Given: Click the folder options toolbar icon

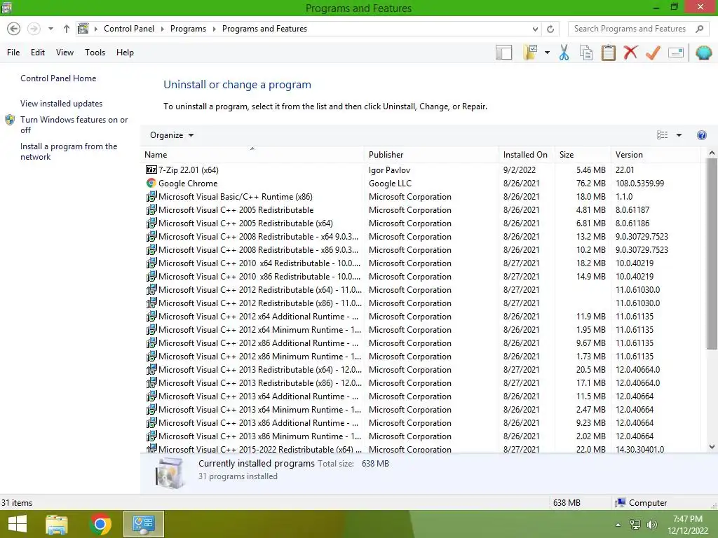Looking at the screenshot, I should (x=531, y=53).
